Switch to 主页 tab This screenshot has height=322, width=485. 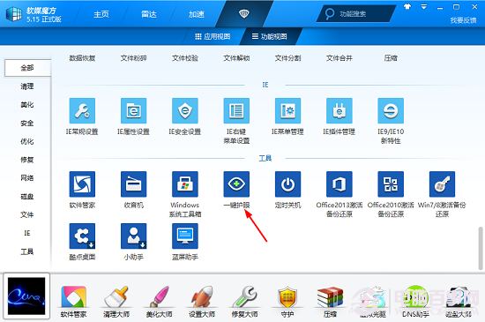tap(101, 14)
